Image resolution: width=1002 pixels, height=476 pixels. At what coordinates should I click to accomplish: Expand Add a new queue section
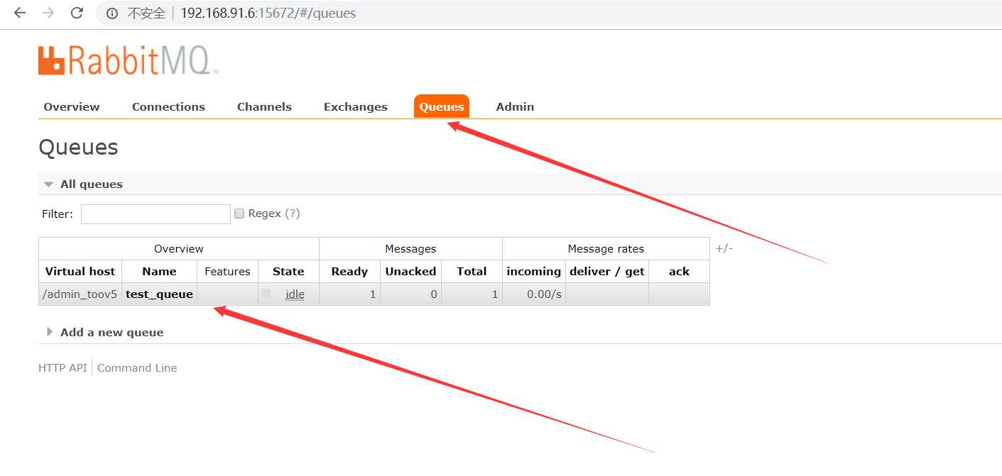(105, 332)
